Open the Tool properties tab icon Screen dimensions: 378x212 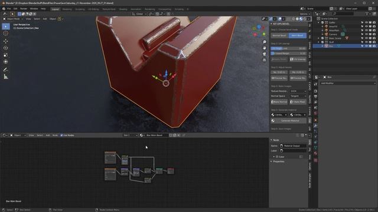coord(315,84)
